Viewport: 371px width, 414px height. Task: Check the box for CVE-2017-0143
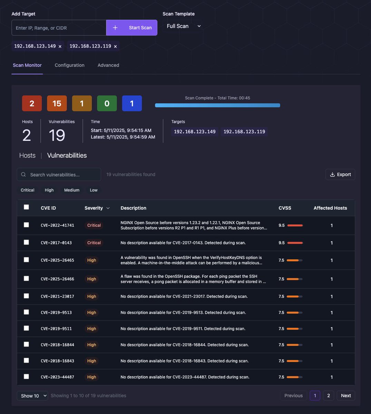tap(26, 242)
